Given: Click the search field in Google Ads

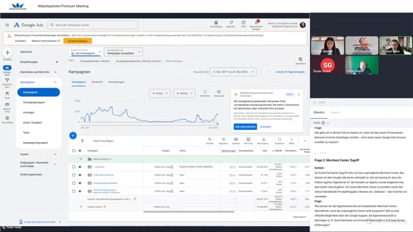Looking at the screenshot, I should tap(93, 25).
